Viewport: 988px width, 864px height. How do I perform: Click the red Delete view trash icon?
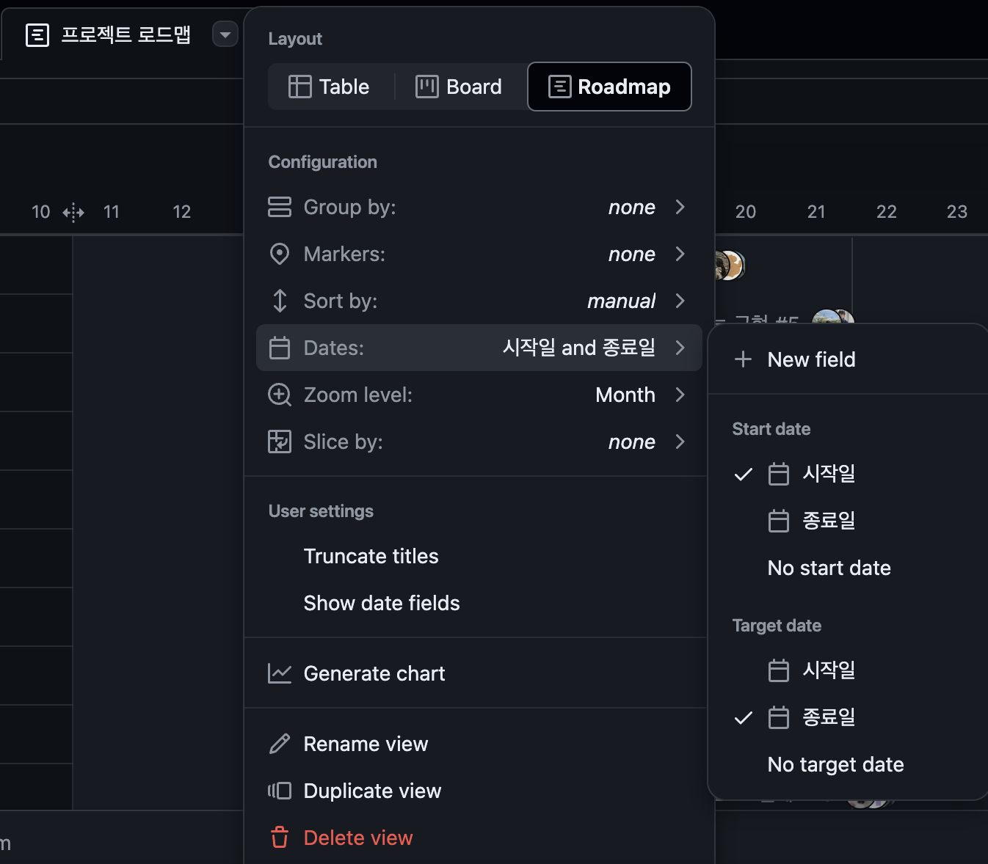click(280, 838)
